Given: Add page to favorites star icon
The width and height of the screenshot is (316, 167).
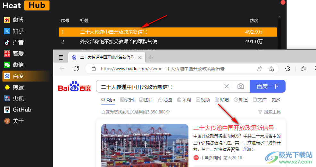Looking at the screenshot, I should 271,69.
